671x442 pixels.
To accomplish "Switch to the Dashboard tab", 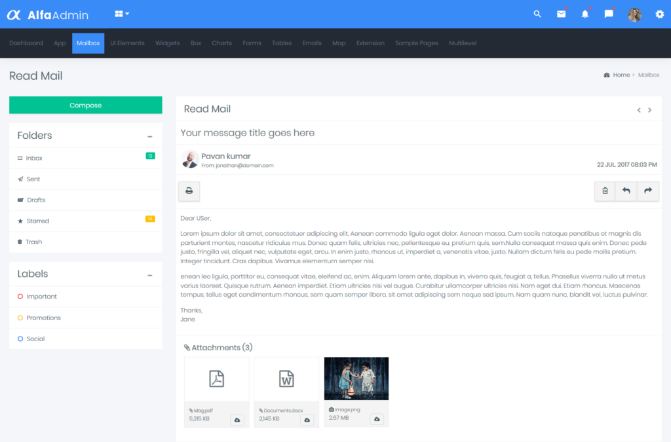I will (26, 43).
